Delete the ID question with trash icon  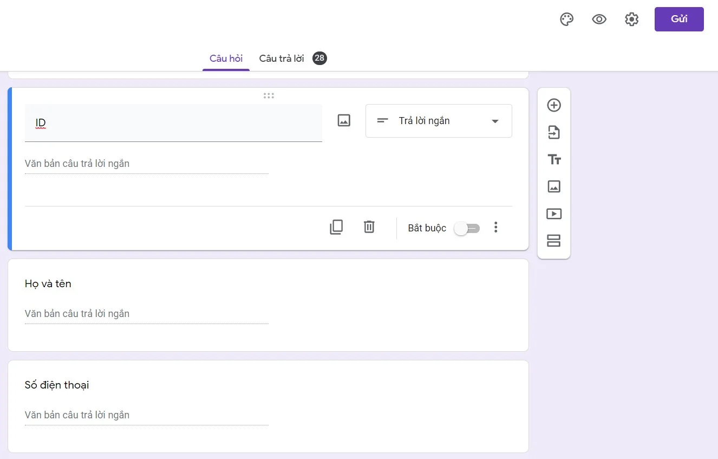point(369,227)
